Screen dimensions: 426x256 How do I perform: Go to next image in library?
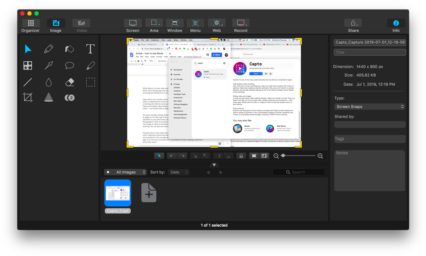(x=221, y=172)
